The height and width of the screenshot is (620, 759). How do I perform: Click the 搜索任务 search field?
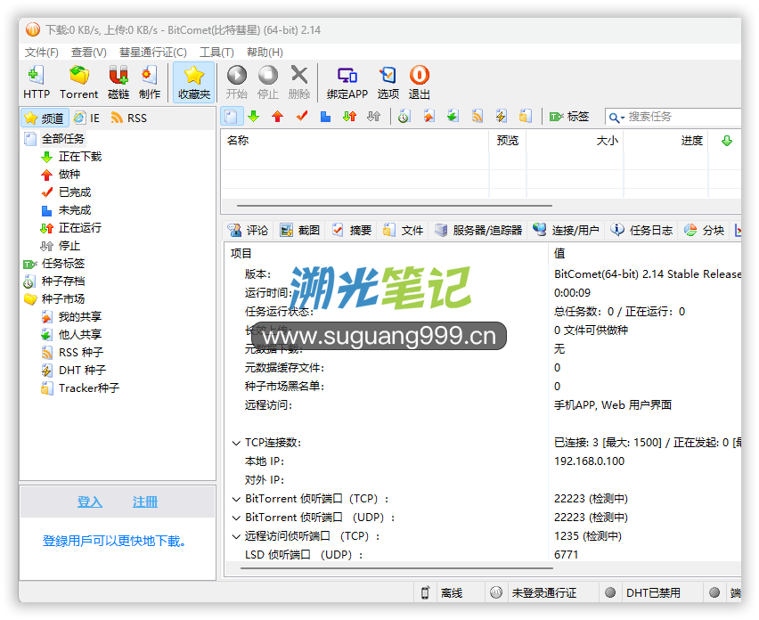pyautogui.click(x=682, y=117)
